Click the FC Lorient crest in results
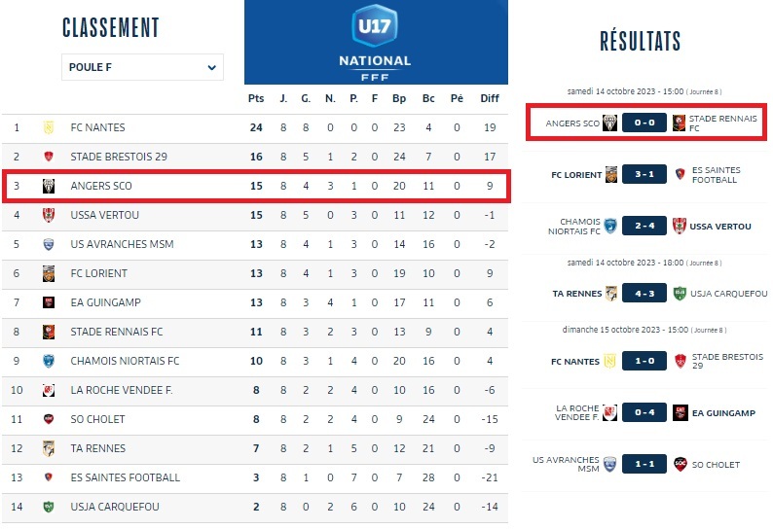This screenshot has height=529, width=773. point(610,174)
